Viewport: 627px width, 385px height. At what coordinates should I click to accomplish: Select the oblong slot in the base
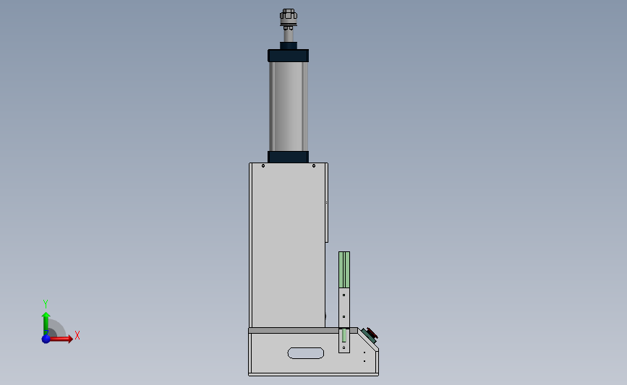(306, 353)
